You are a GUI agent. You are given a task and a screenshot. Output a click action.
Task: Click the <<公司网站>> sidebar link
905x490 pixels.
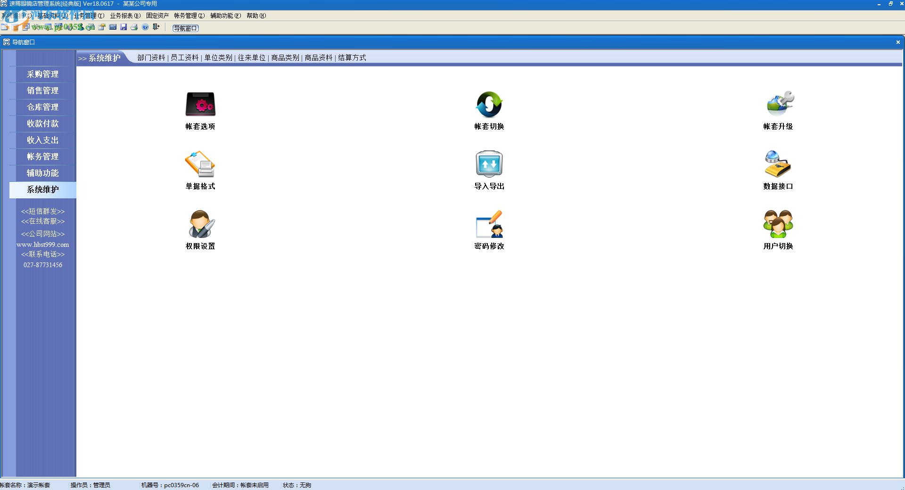click(x=43, y=234)
